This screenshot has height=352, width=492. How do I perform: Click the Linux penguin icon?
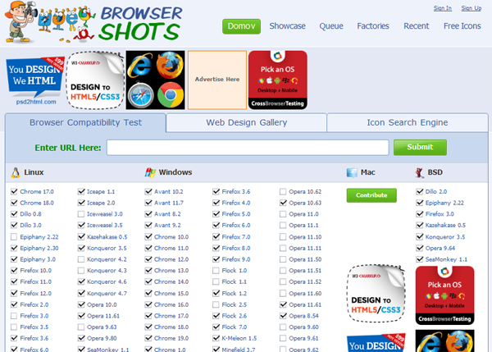[16, 172]
